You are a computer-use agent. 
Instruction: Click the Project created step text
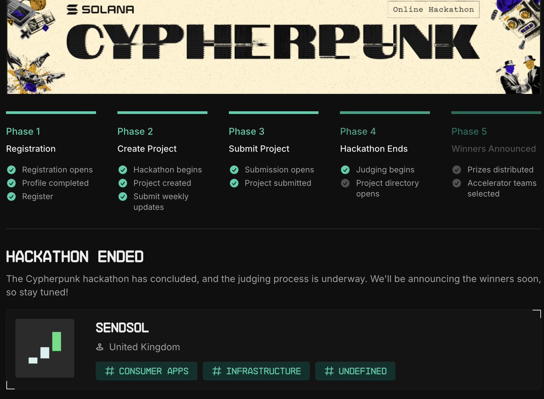162,183
